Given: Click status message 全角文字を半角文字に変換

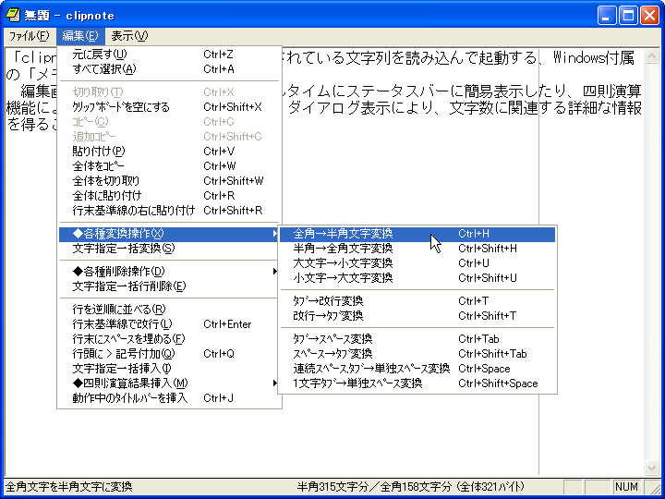Looking at the screenshot, I should click(x=69, y=487).
